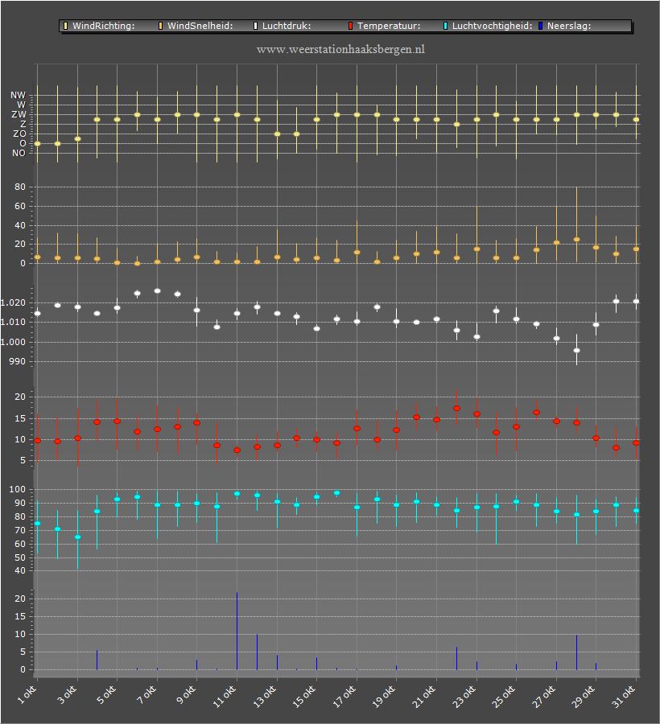Click the 15 okt axis label

tap(304, 697)
